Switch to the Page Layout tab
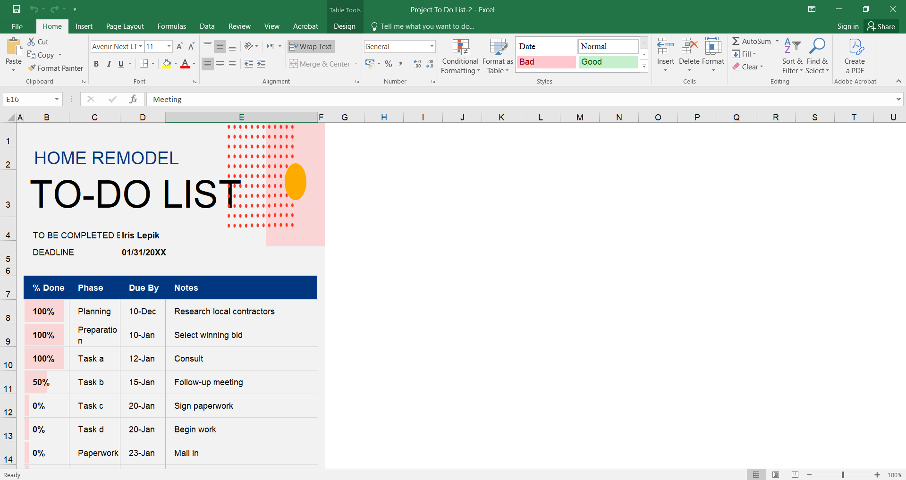906x480 pixels. (125, 26)
